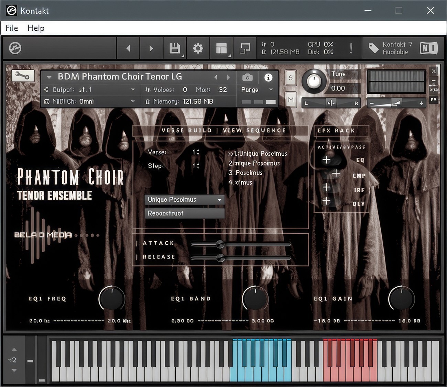This screenshot has width=447, height=387.
Task: Click the Reconstruct button
Action: click(x=185, y=213)
